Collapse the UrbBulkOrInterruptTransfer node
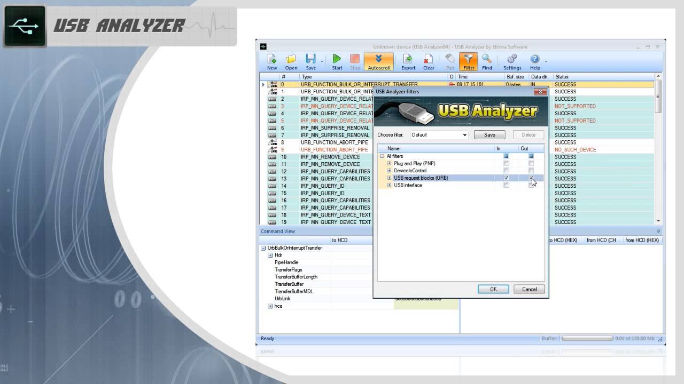The width and height of the screenshot is (684, 384). click(263, 248)
